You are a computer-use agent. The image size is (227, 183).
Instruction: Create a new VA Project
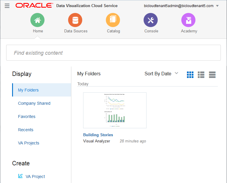point(35,177)
